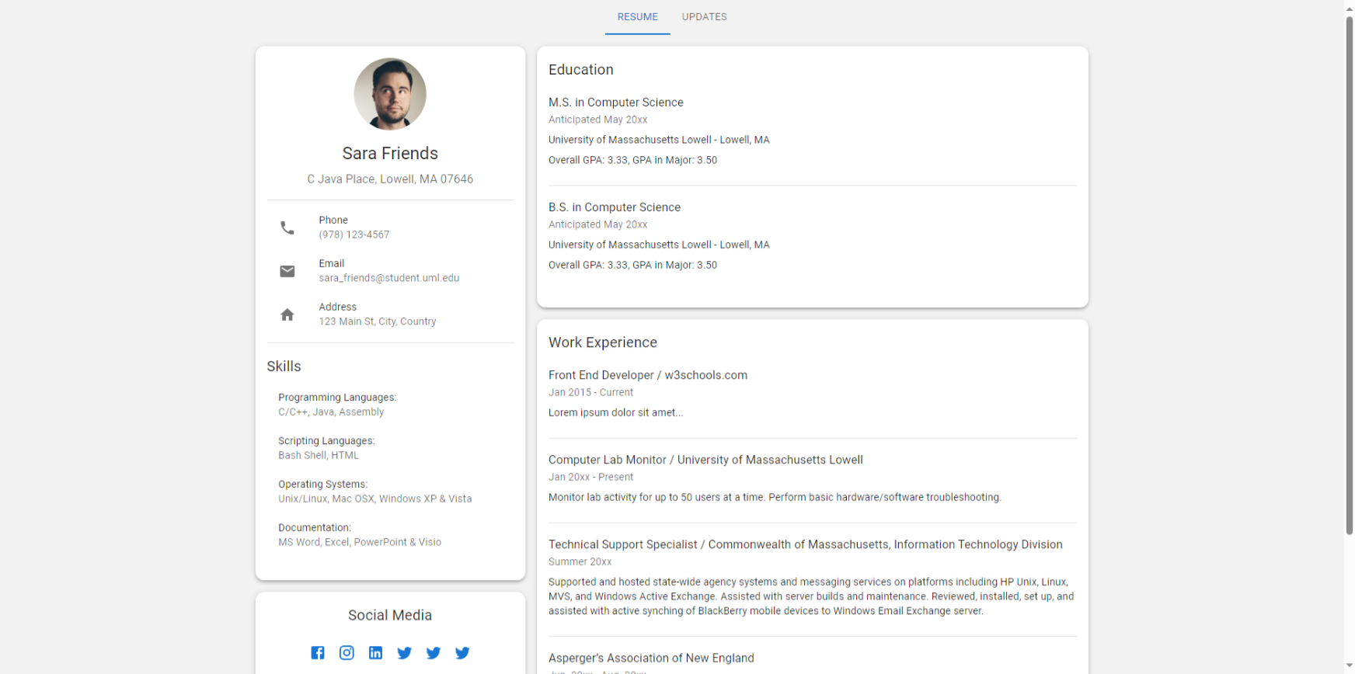Select the Resume tab
1355x674 pixels.
637,17
